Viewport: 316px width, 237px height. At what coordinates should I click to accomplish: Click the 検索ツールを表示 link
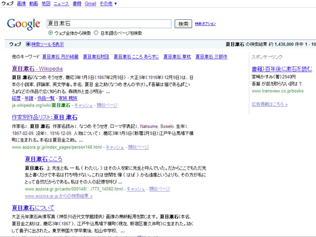[x=47, y=44]
